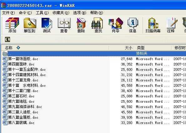Open the 工具(S) menu
The image size is (186, 133).
point(42,13)
